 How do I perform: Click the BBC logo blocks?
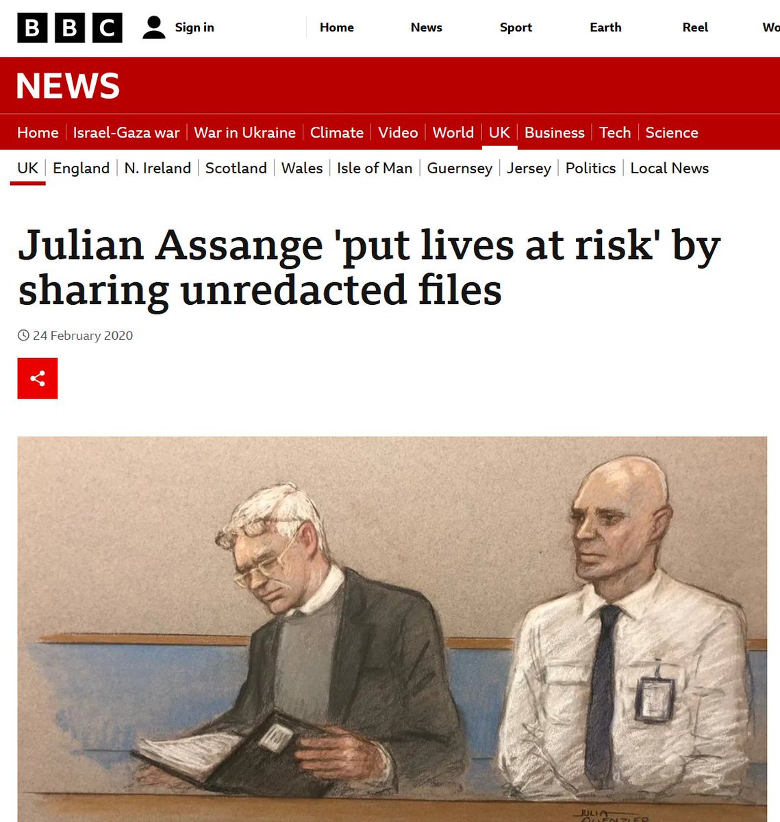coord(70,28)
